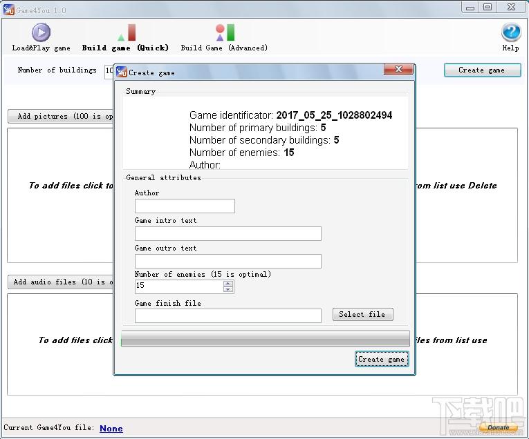Open Build game (Quick) mode icon
This screenshot has width=529, height=439.
[x=127, y=32]
